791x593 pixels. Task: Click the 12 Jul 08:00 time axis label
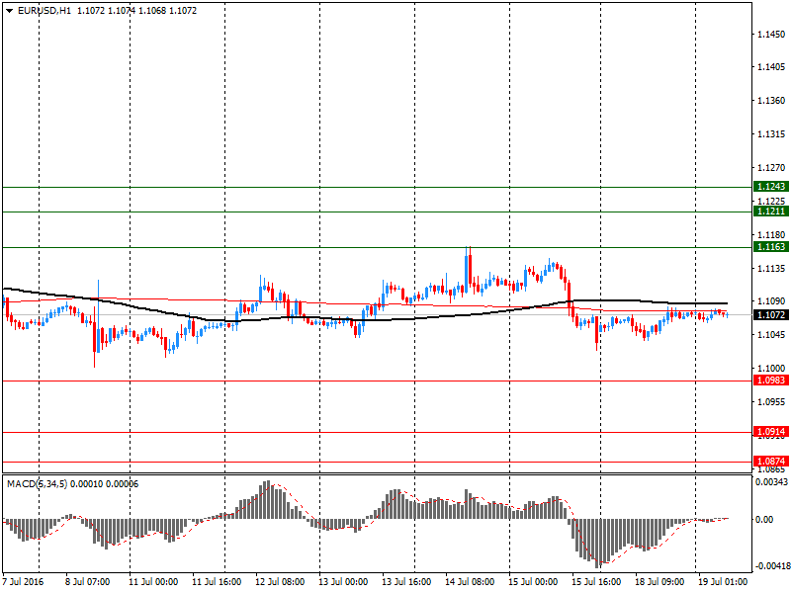click(x=280, y=582)
